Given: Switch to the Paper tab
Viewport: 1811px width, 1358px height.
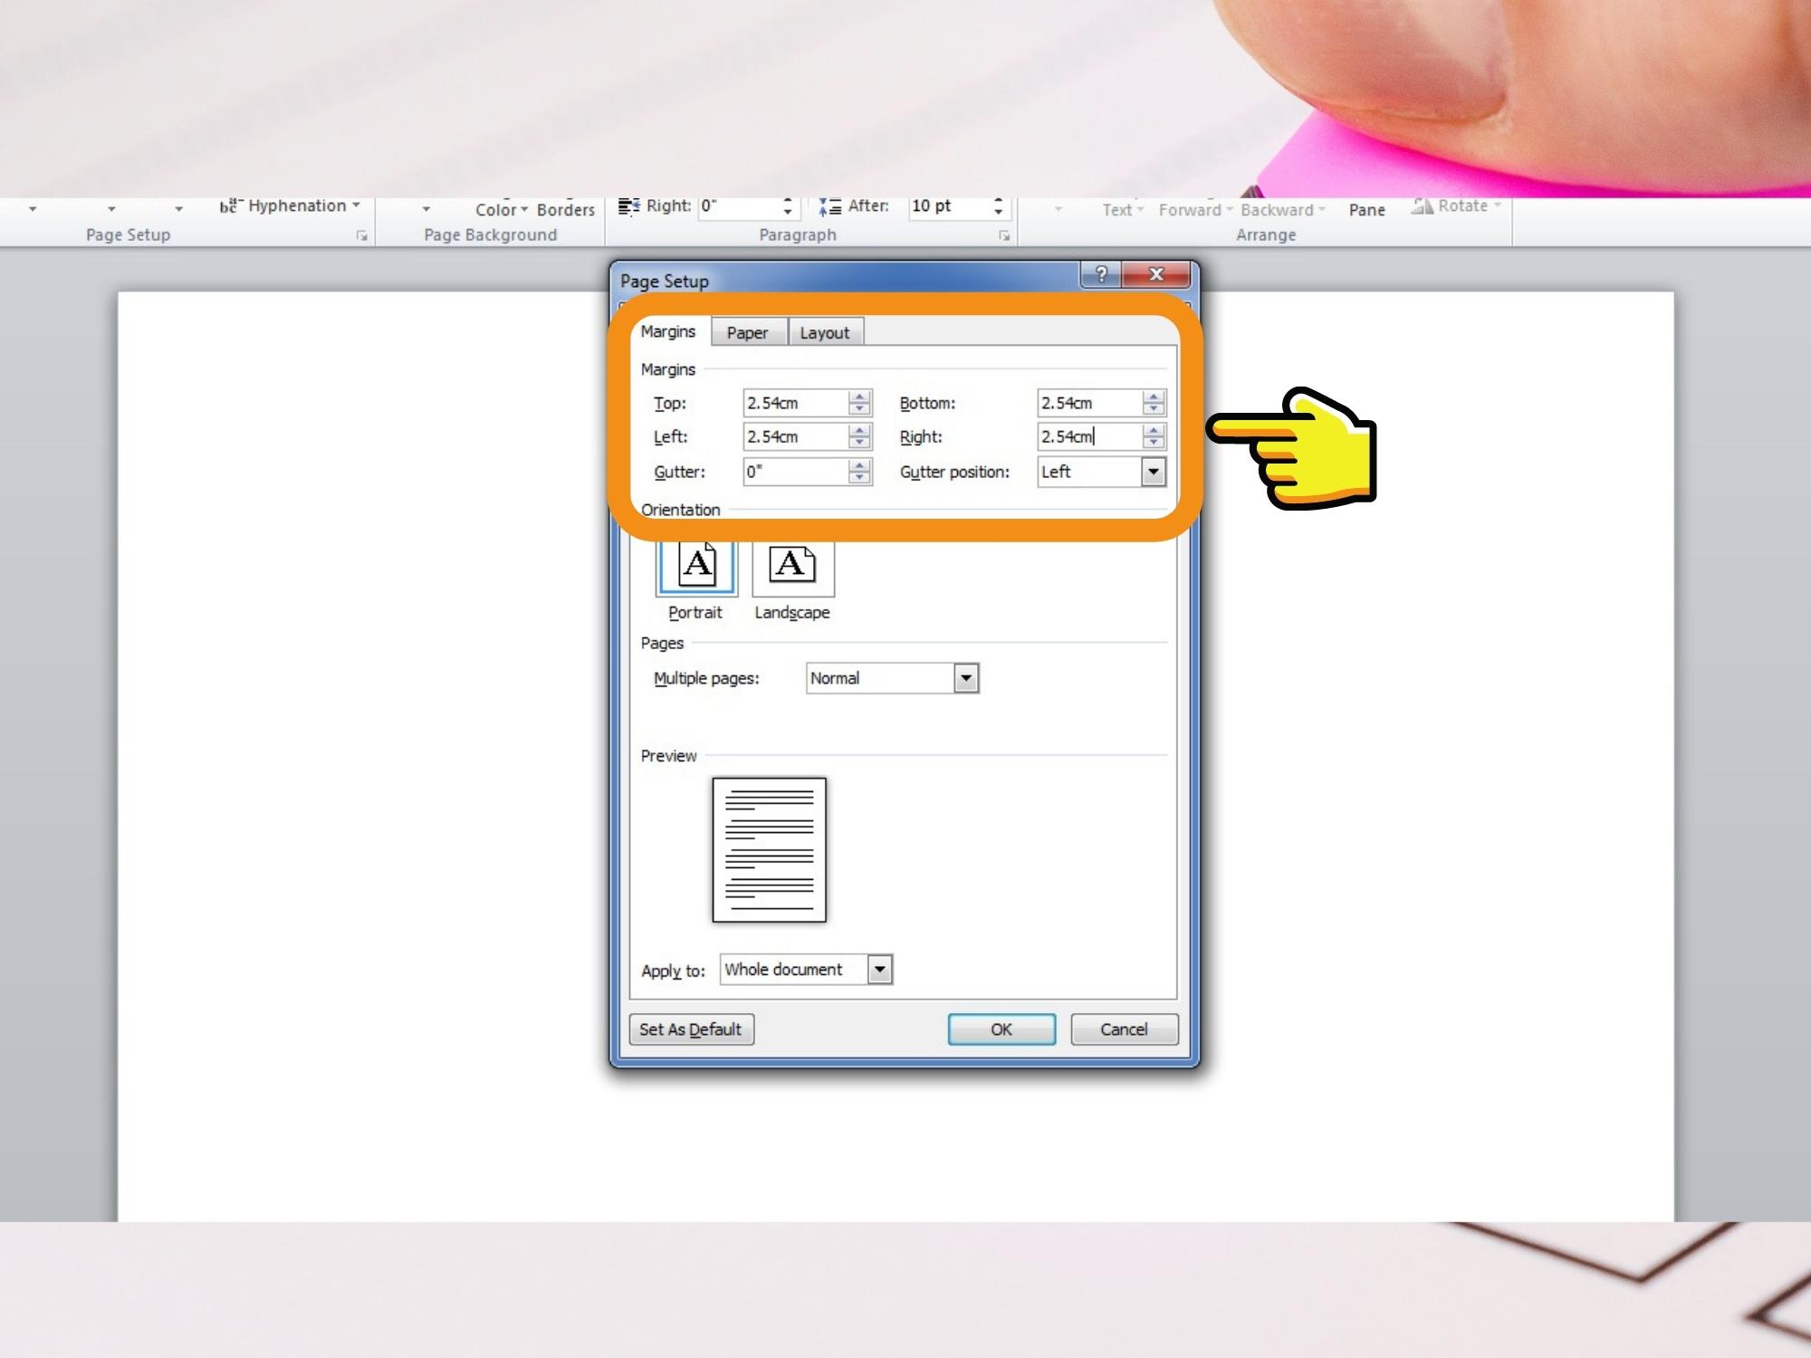Looking at the screenshot, I should tap(744, 331).
